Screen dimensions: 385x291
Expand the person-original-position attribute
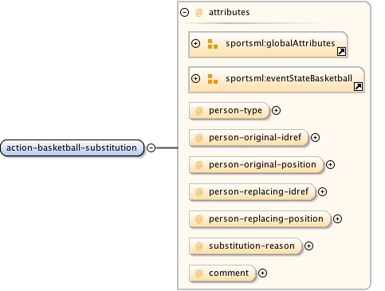click(x=330, y=165)
